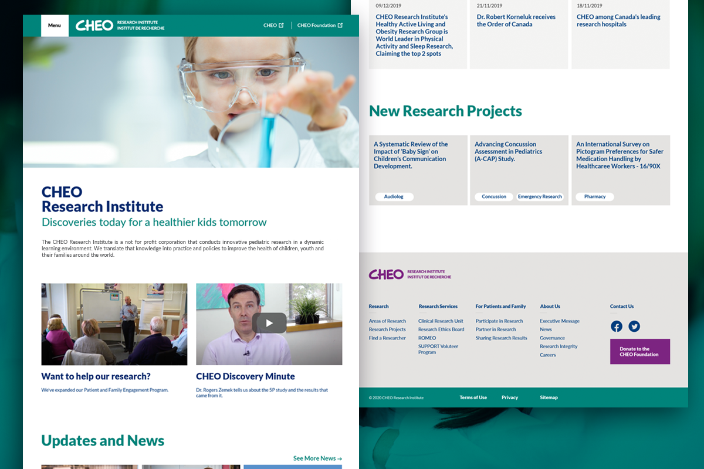Go to 'Executive Message' footer link

560,321
